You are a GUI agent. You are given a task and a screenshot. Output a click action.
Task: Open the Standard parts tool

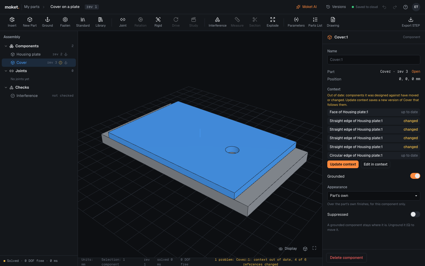click(x=83, y=22)
